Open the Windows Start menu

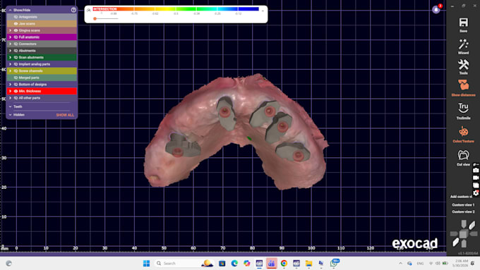click(146, 263)
